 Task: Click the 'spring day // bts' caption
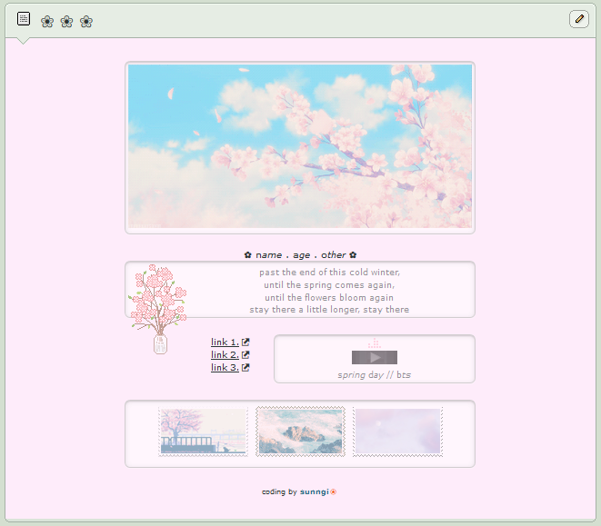tap(375, 375)
